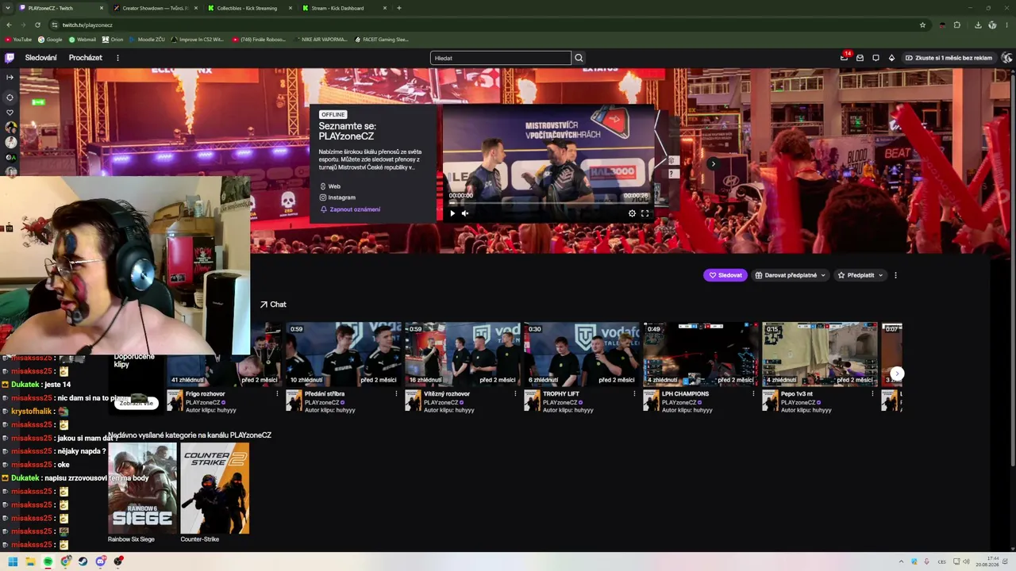
Task: Reload the page with the refresh icon
Action: 37,25
